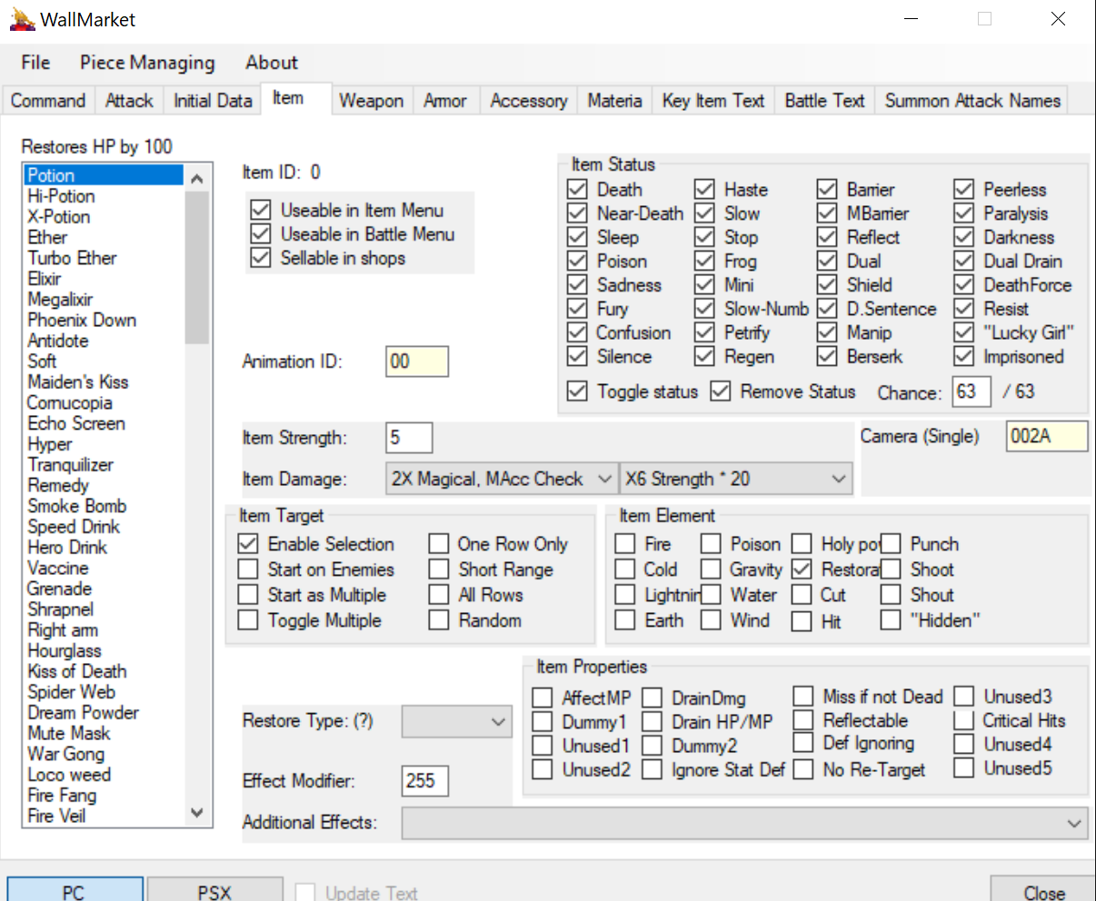Click the Item Strength field
This screenshot has height=901, width=1096.
pyautogui.click(x=409, y=438)
